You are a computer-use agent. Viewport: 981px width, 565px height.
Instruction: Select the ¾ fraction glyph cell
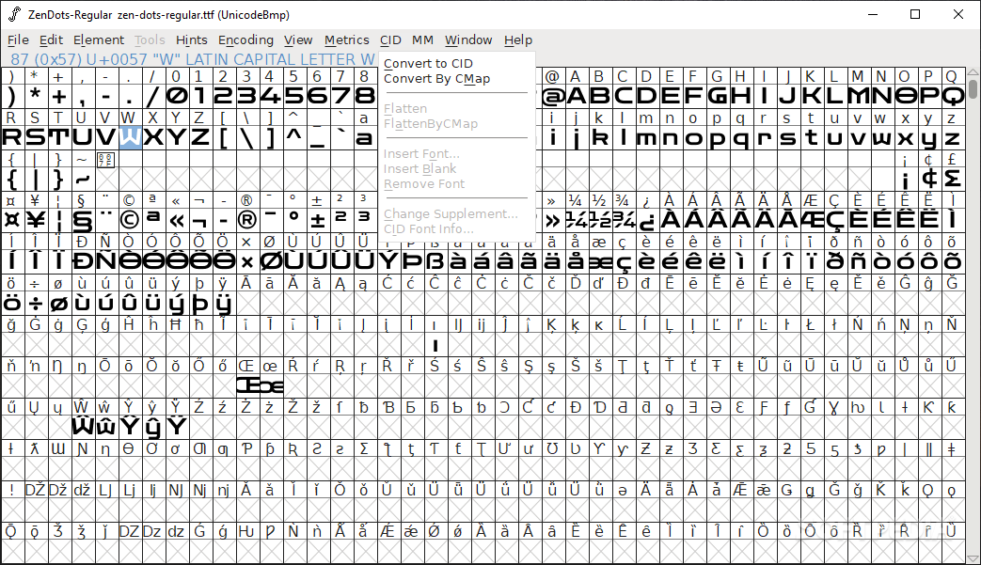[624, 220]
